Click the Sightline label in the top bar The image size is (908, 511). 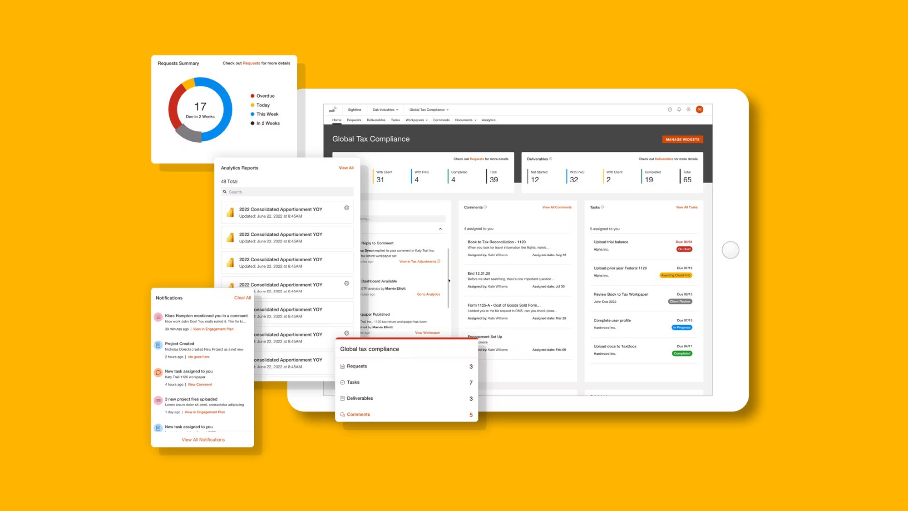(355, 109)
